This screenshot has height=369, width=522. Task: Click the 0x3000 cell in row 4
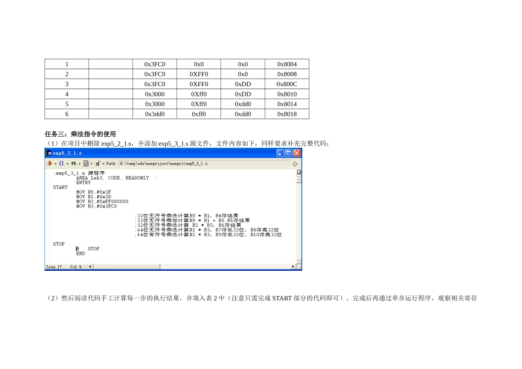[155, 94]
